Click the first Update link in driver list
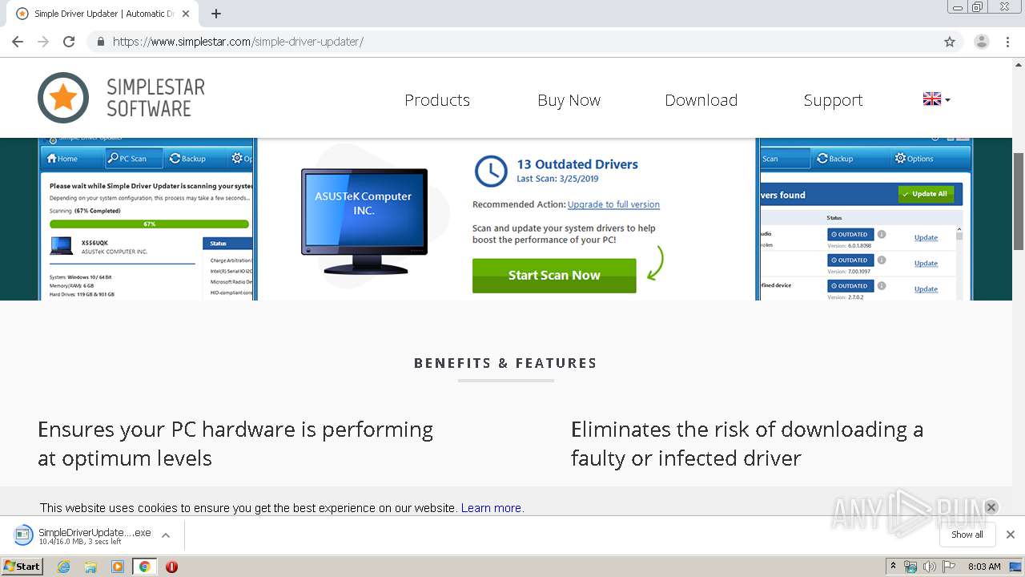 click(926, 237)
